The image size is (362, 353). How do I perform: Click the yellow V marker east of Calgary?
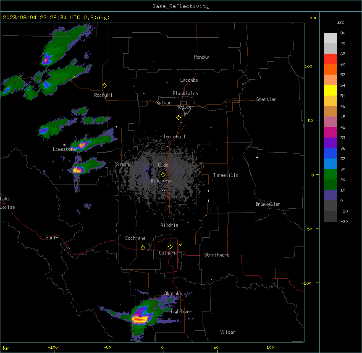[180, 245]
